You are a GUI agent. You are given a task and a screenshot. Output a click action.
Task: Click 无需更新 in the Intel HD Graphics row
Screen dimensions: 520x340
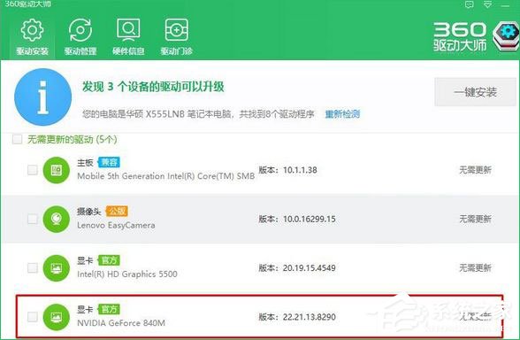tap(475, 267)
